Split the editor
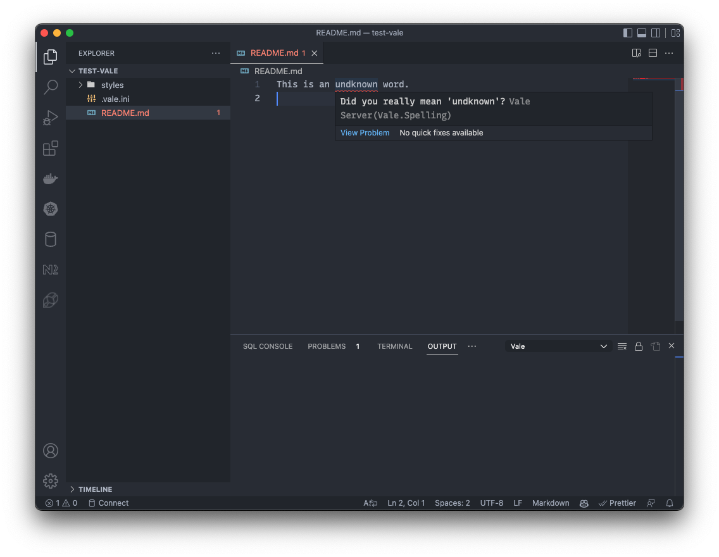Viewport: 719px width, 557px height. click(653, 53)
